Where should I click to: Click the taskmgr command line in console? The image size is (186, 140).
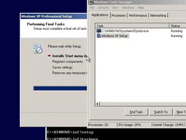(x=72, y=139)
